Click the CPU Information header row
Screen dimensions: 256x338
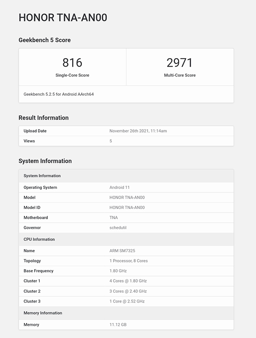(126, 239)
